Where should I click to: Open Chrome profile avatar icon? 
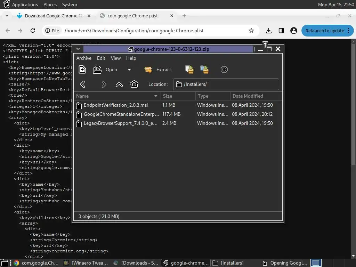point(293,31)
